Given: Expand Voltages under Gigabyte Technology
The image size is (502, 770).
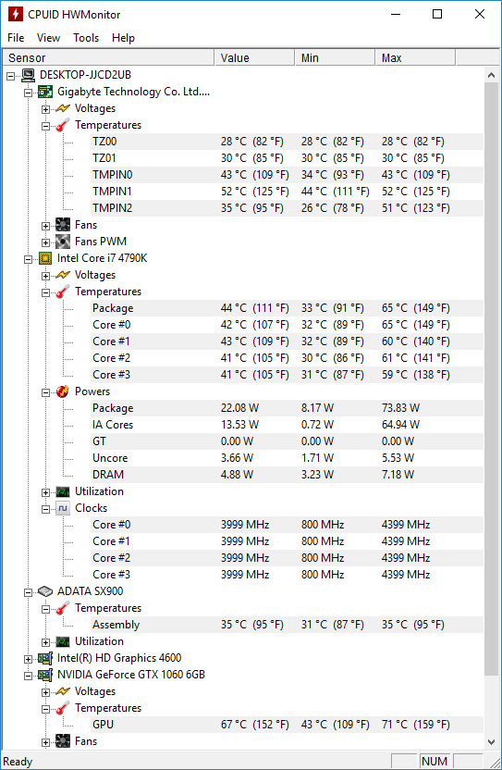Looking at the screenshot, I should pyautogui.click(x=45, y=109).
